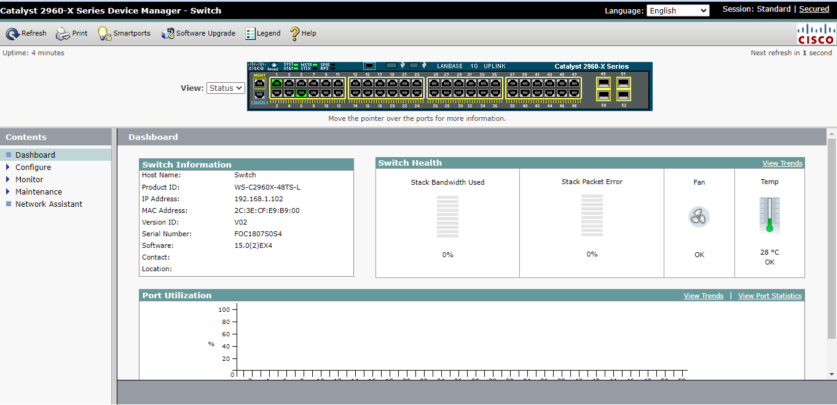This screenshot has height=405, width=837.
Task: Select Dashboard in the Contents menu
Action: coord(35,155)
